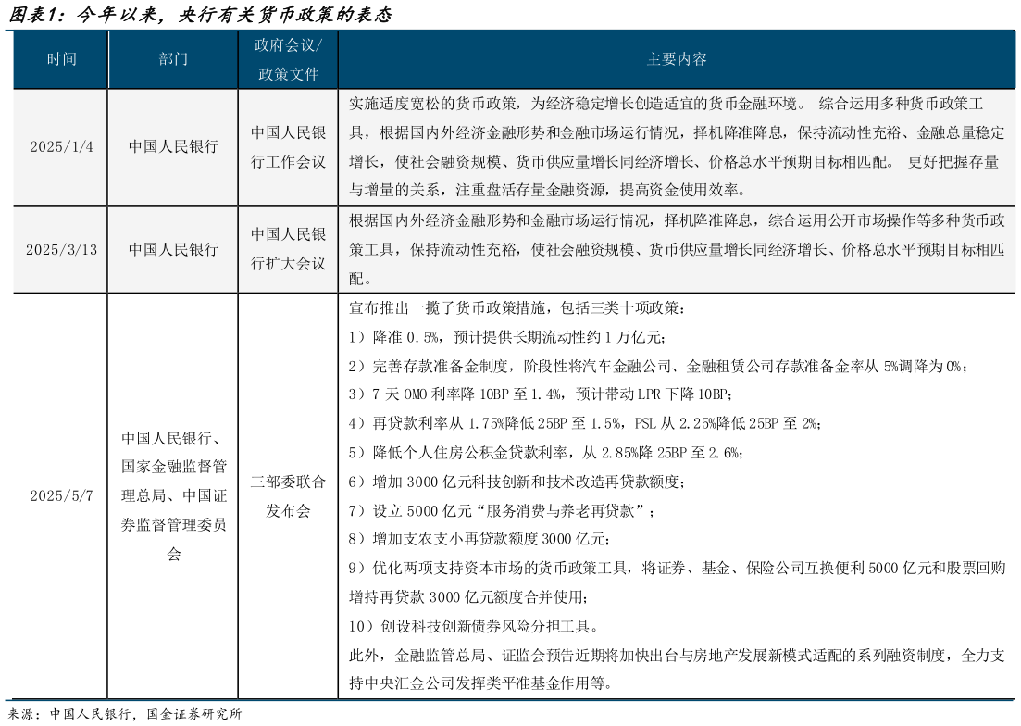1021x726 pixels.
Task: Click the 政府会议/政策文件 column header
Action: (287, 57)
